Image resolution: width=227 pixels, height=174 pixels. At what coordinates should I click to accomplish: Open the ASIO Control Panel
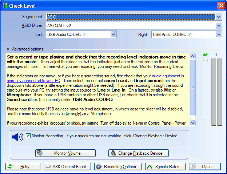point(67,167)
